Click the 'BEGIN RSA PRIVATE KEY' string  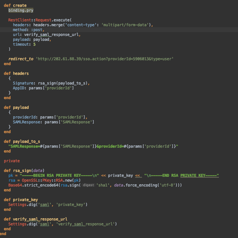[59, 176]
